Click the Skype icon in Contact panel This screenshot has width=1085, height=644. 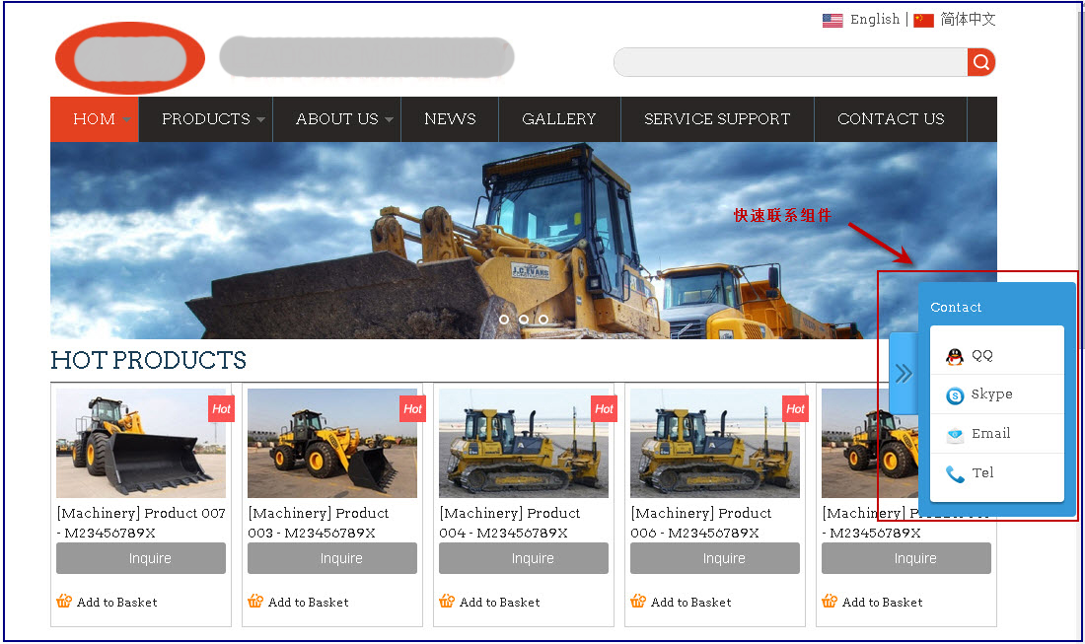point(955,395)
